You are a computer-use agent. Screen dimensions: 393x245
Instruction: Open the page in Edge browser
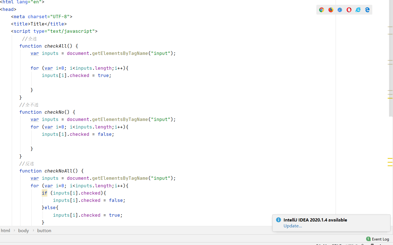[x=367, y=10]
